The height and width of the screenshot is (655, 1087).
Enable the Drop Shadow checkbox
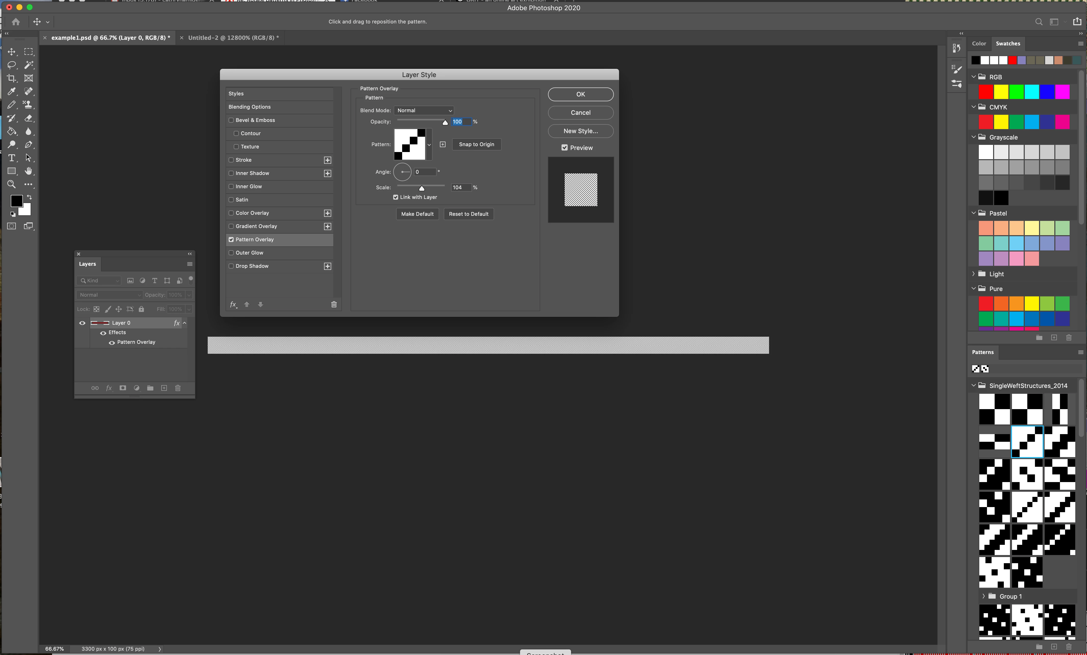click(x=231, y=266)
